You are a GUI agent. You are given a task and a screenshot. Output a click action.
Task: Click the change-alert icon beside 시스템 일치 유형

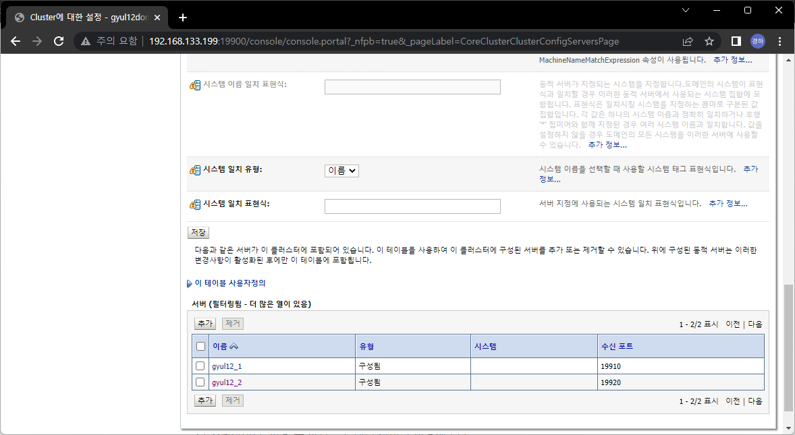(195, 169)
